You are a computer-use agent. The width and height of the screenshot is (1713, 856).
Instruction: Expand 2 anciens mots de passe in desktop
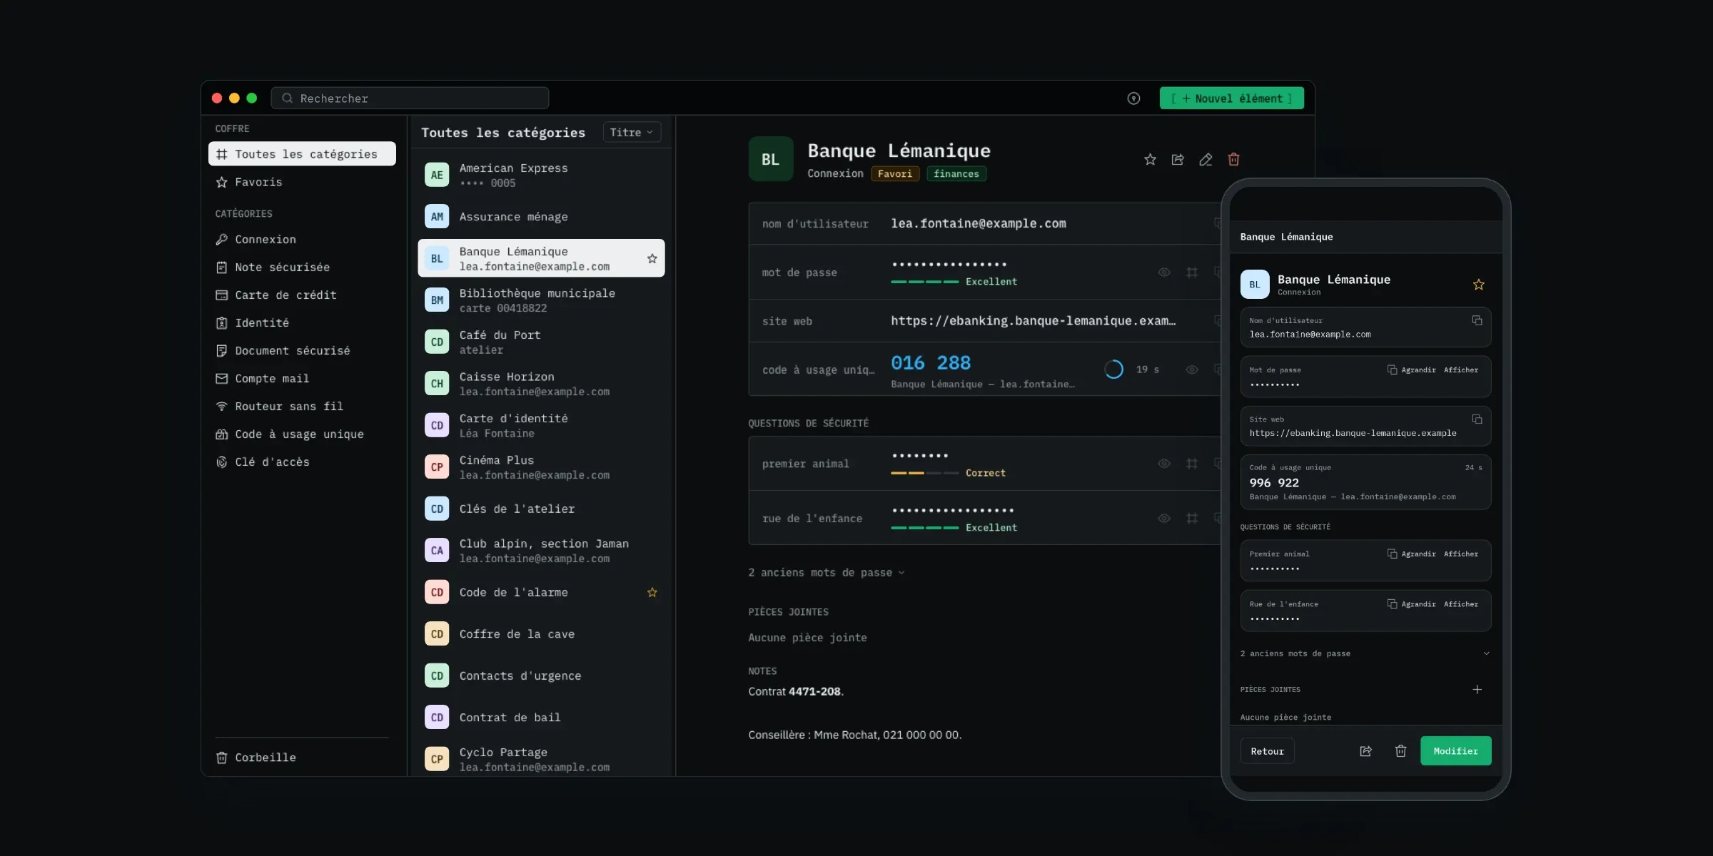(x=827, y=572)
